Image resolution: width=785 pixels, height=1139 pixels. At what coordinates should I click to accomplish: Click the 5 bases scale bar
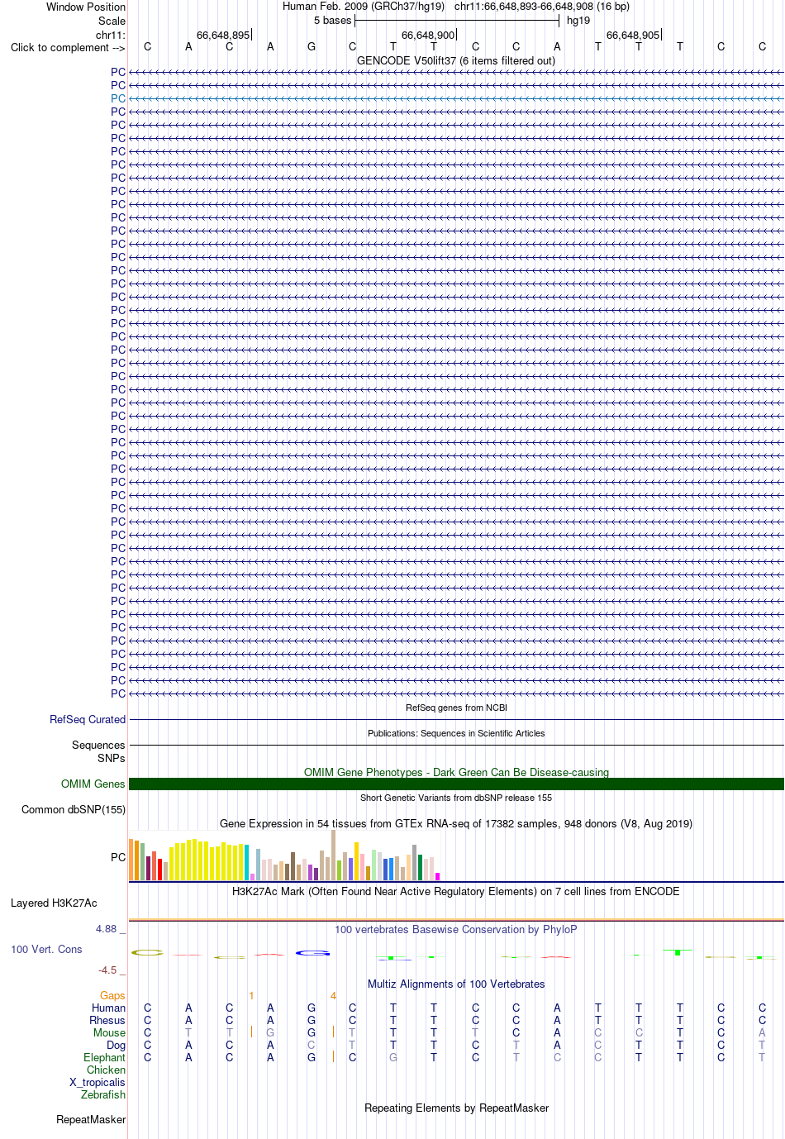(x=457, y=21)
